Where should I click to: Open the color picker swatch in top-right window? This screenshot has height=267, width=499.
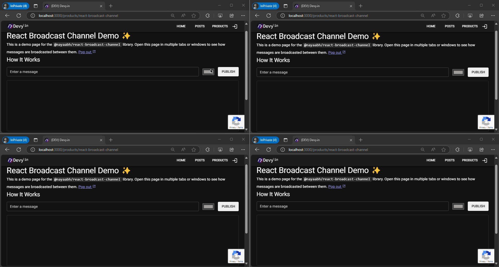click(x=458, y=72)
